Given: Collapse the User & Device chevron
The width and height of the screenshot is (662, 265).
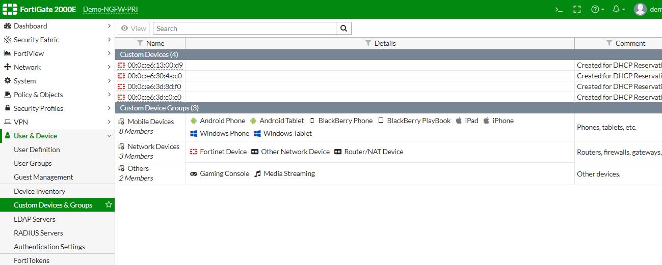Looking at the screenshot, I should click(x=109, y=136).
